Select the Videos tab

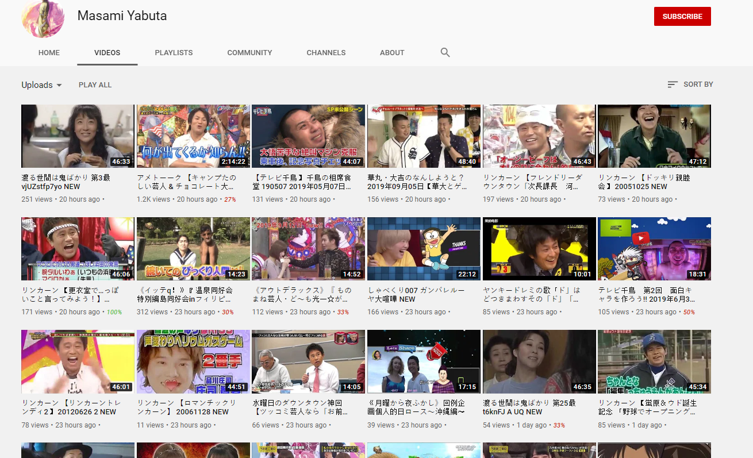click(107, 52)
